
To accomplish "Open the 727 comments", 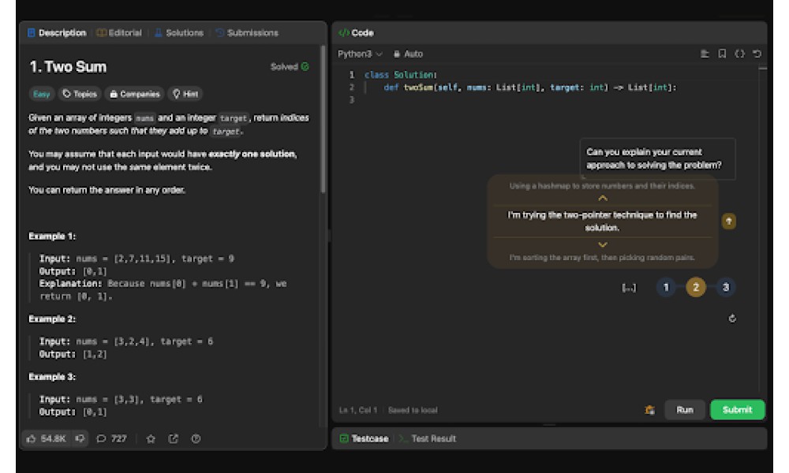I will click(112, 439).
